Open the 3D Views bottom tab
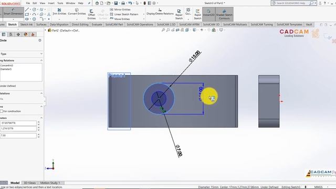 pos(29,183)
